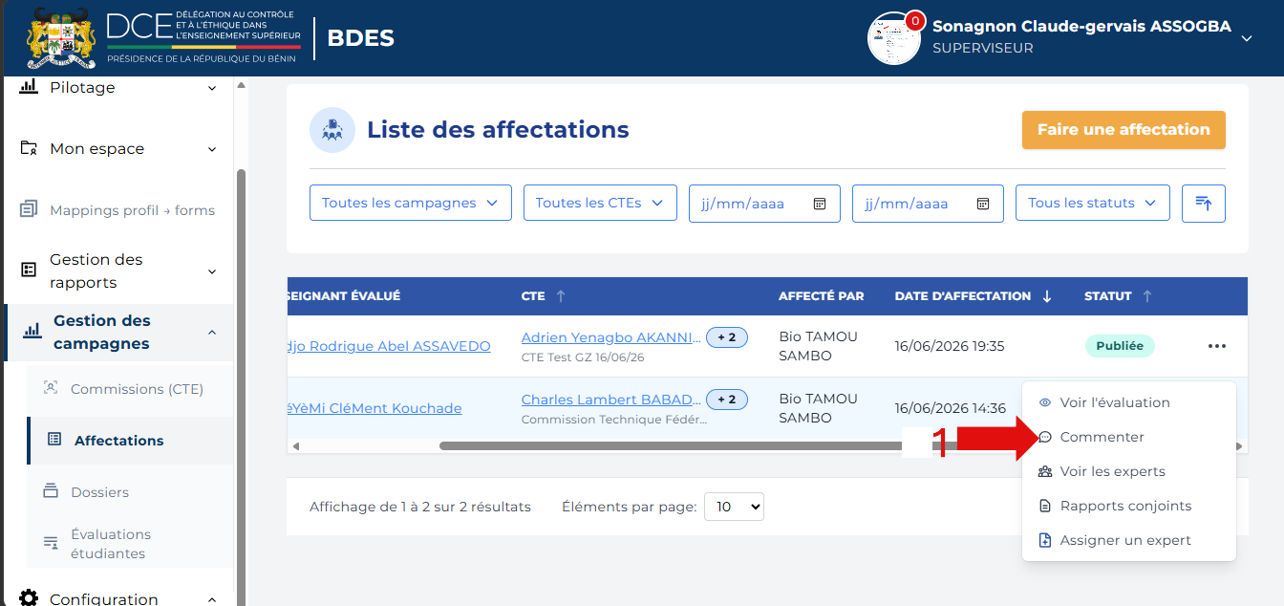Open ClémEnt Kouchade teacher link
Image resolution: width=1284 pixels, height=606 pixels.
374,408
